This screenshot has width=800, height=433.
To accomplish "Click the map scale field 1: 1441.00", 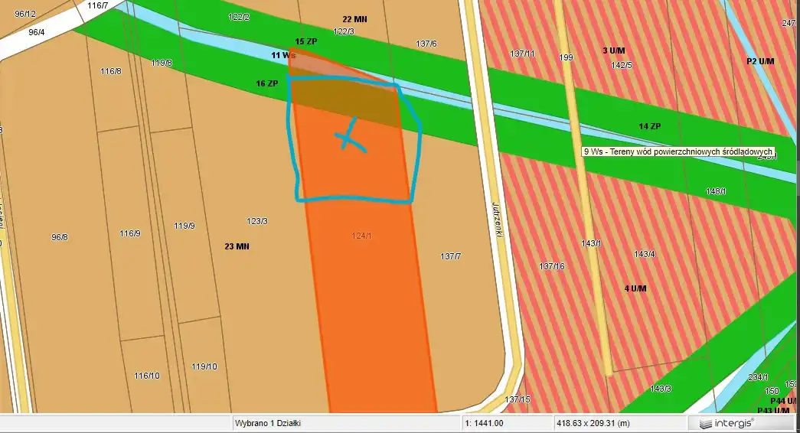I will [484, 422].
